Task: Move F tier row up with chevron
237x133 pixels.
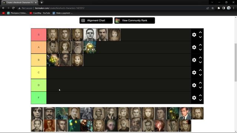Action: point(200,95)
